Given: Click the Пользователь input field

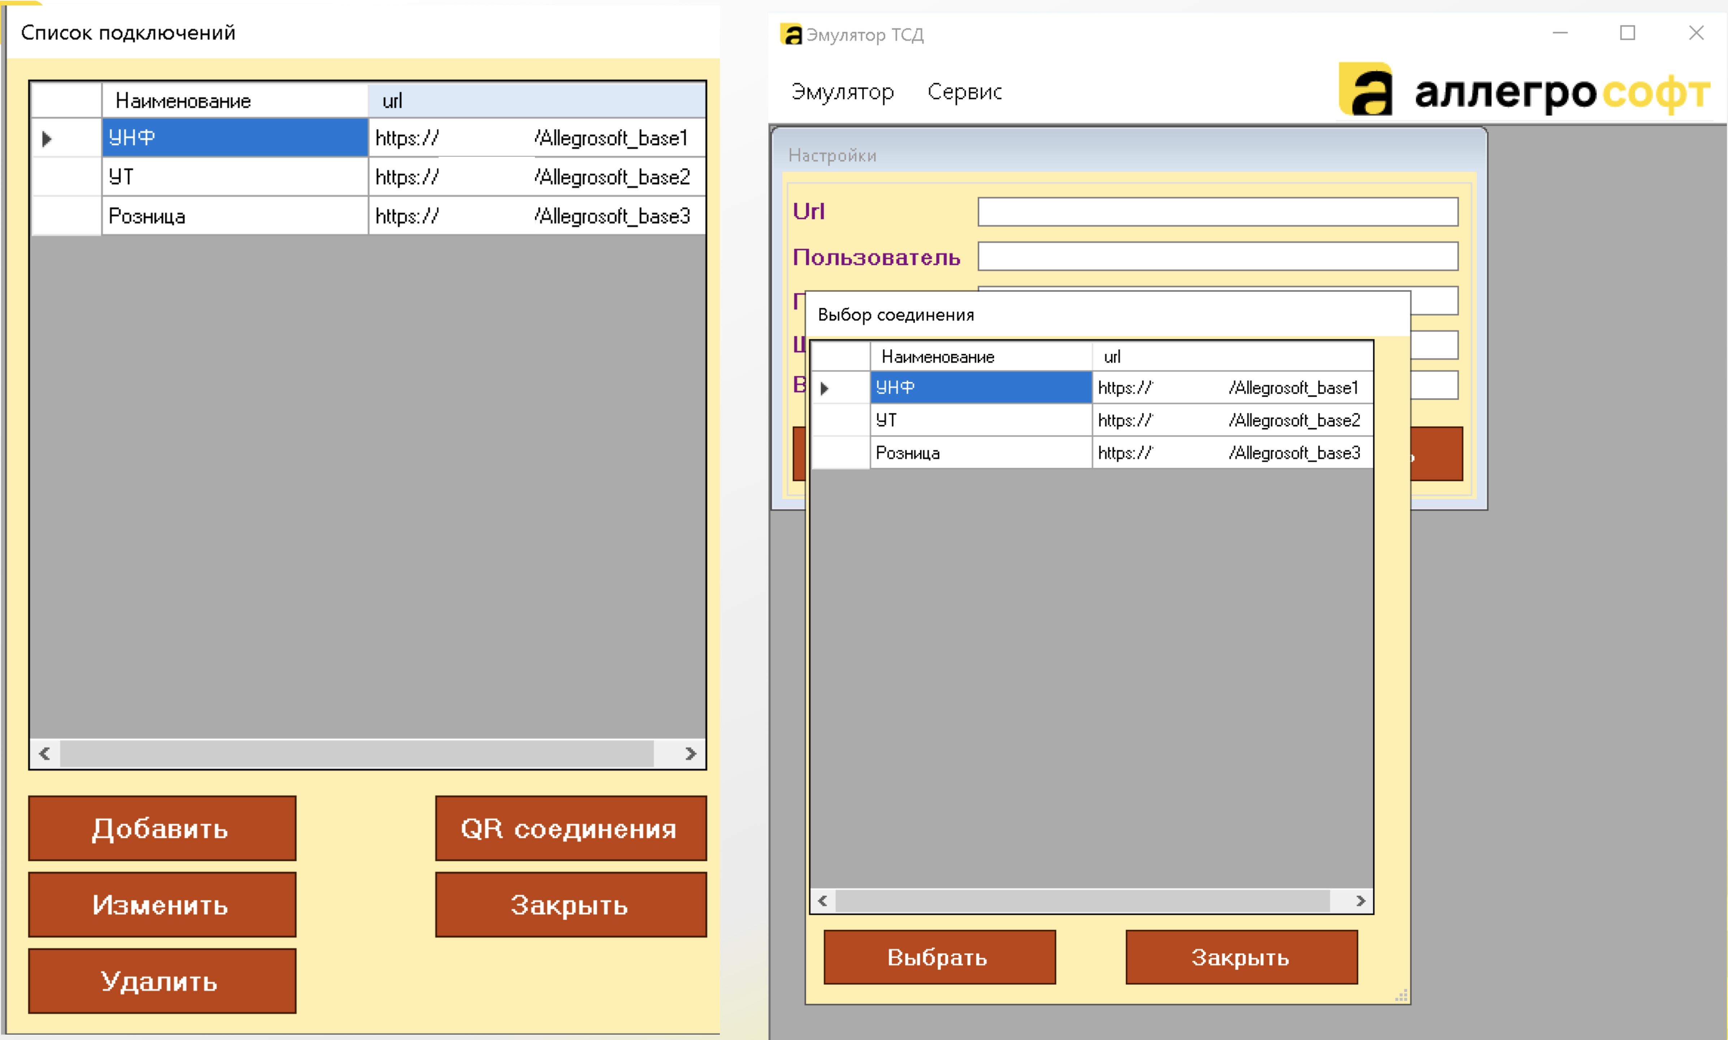Looking at the screenshot, I should click(x=1218, y=256).
